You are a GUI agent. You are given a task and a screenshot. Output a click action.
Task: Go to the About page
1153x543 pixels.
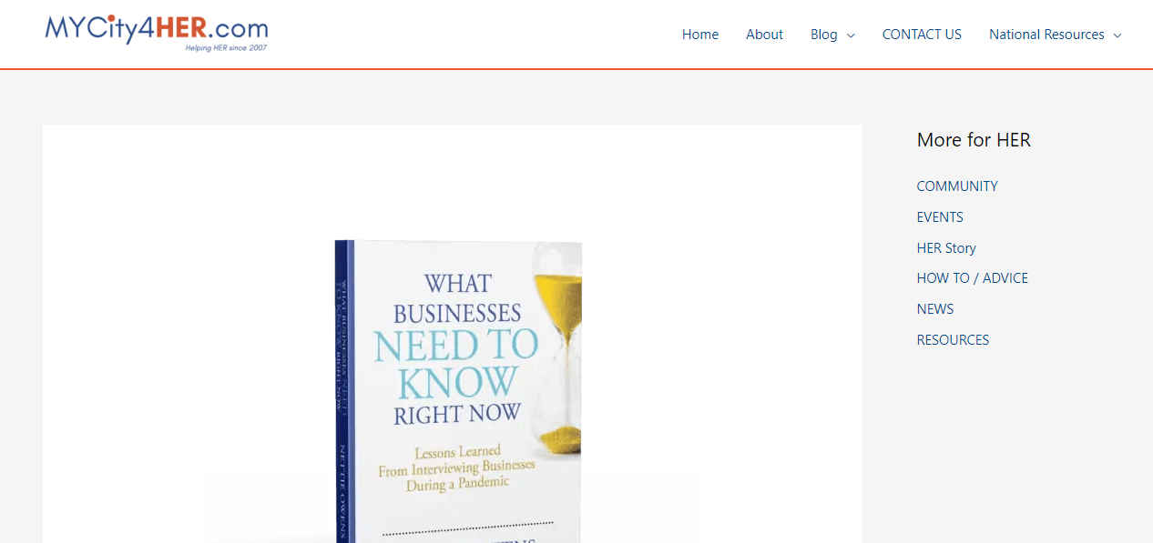tap(764, 35)
